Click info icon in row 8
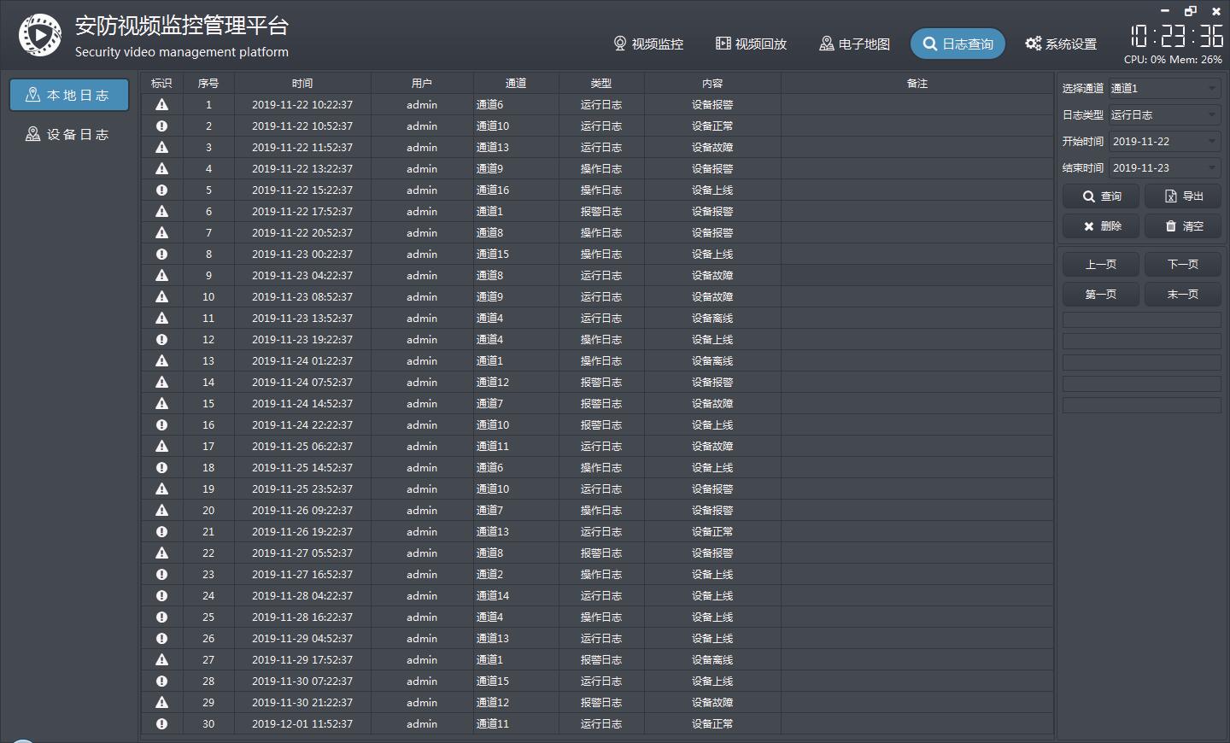 161,254
